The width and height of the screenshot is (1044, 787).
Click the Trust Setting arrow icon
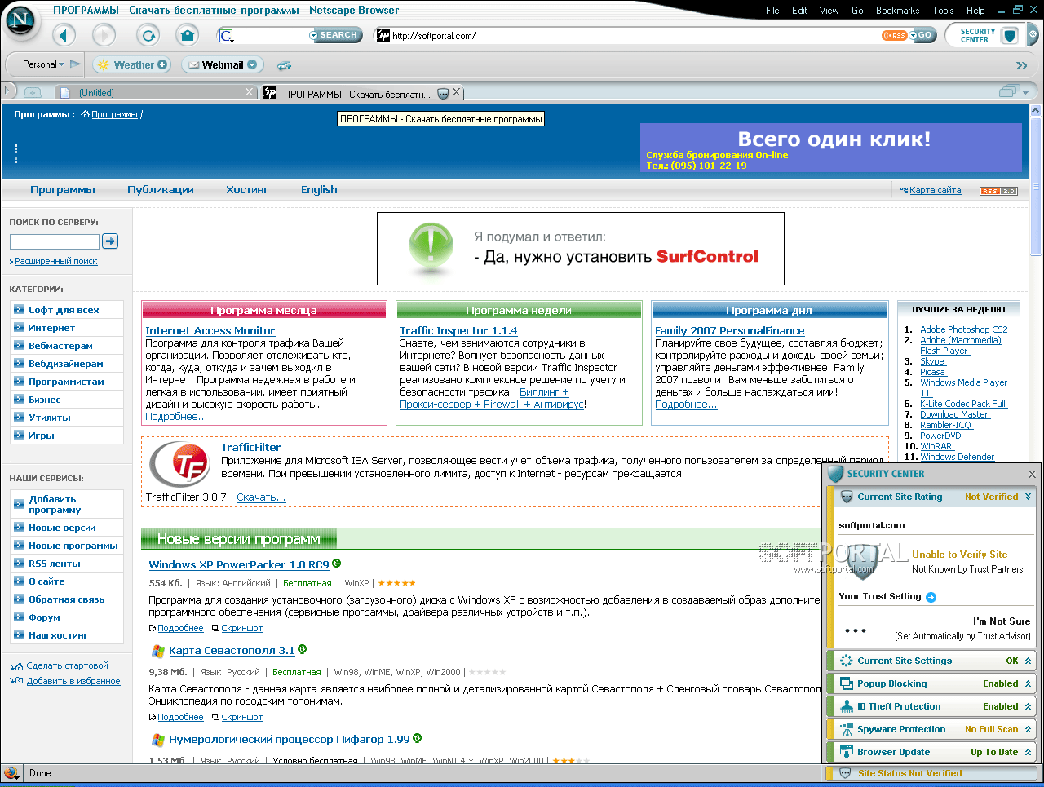(931, 597)
